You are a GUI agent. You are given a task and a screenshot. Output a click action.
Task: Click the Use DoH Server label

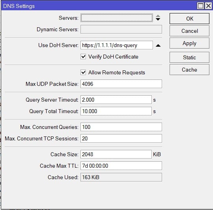point(58,45)
